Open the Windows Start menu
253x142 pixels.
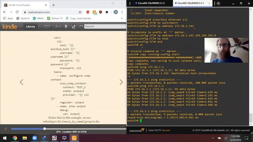pos(5,138)
